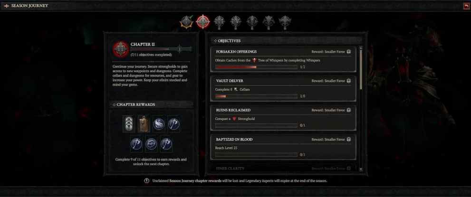Viewport: 471px width, 197px height.
Task: Click the Stronghold icon in Ruins Reclaimed
Action: (234, 119)
